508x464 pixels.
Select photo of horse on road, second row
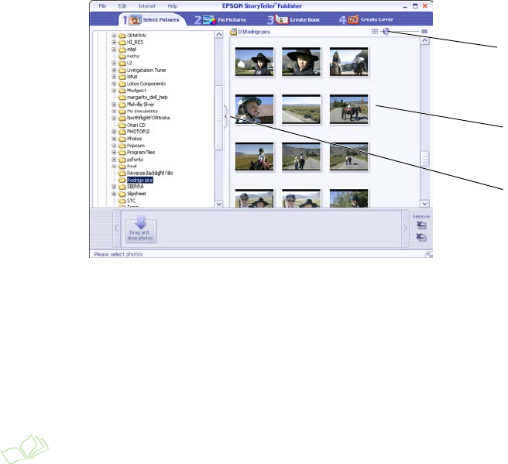point(349,109)
